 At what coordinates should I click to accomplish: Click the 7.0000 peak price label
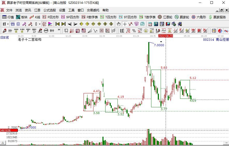(x=159, y=45)
